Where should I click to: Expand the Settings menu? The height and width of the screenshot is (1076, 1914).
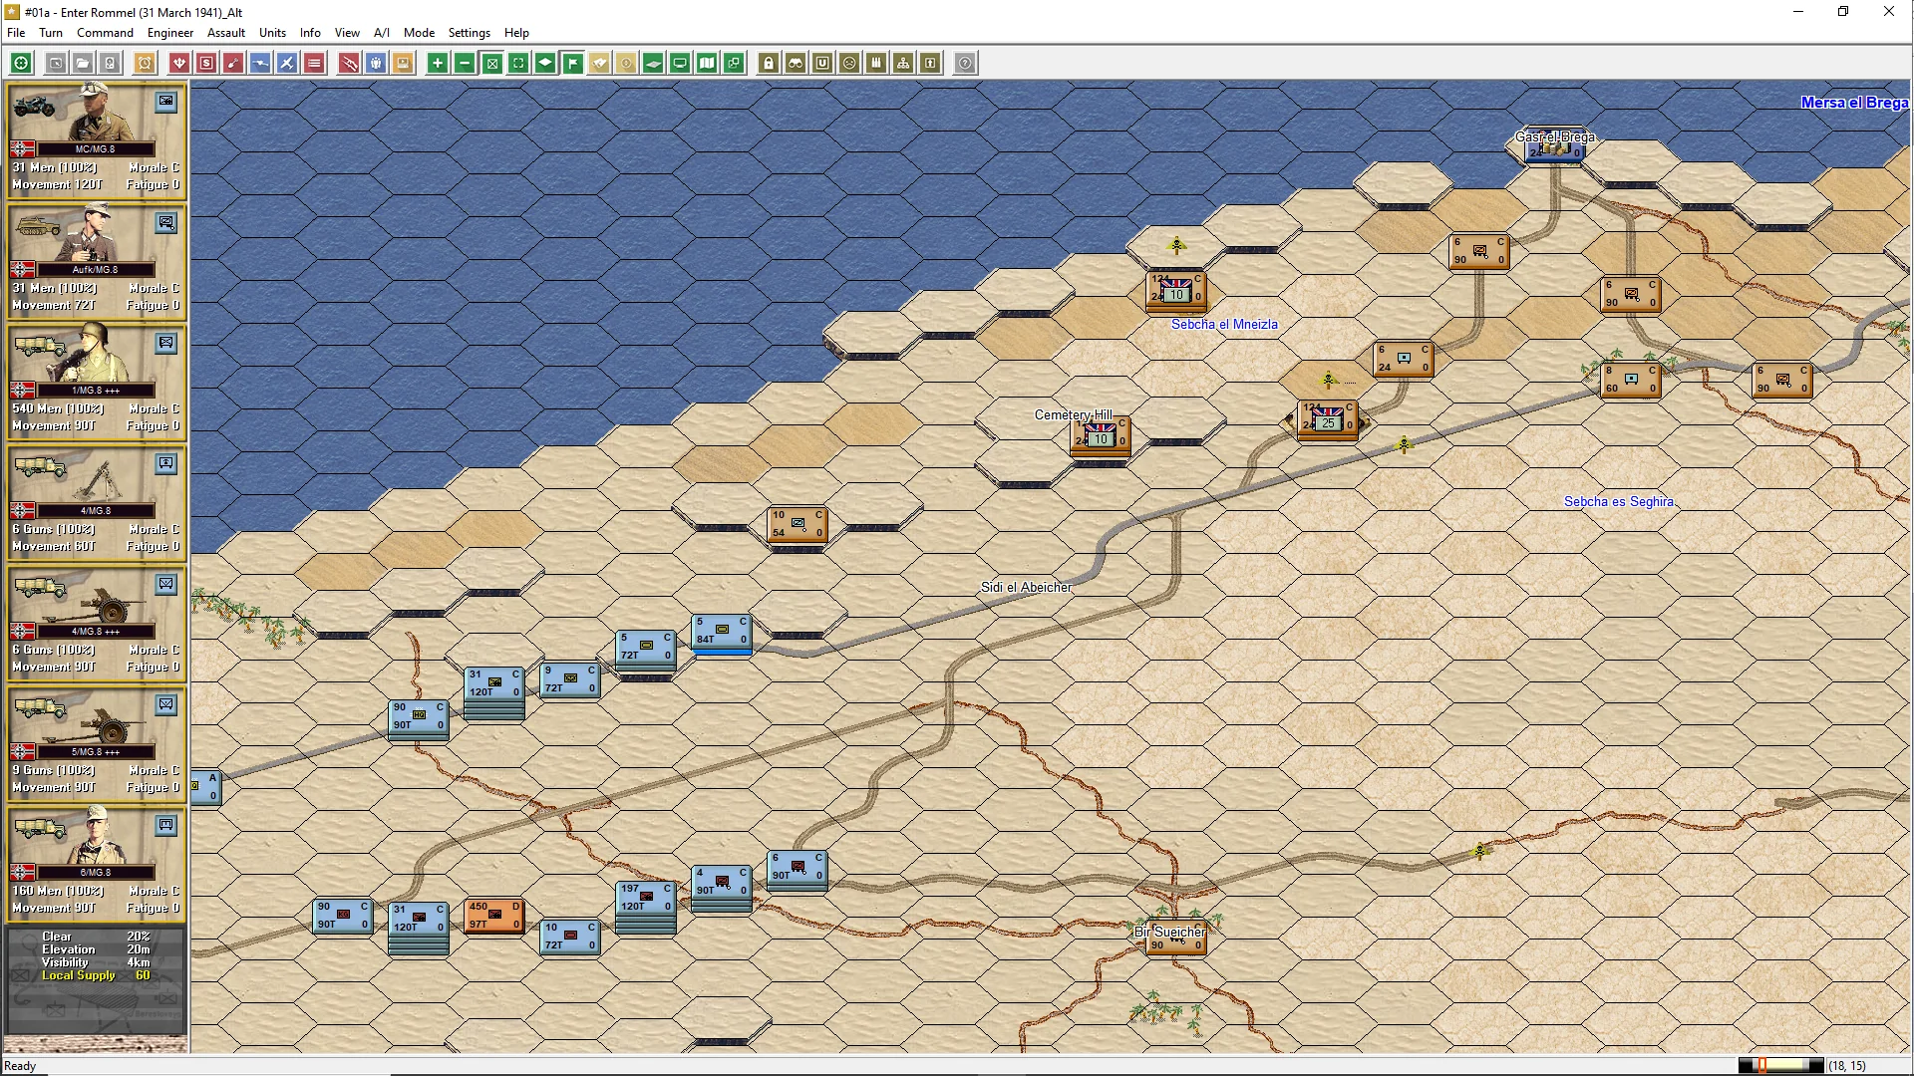point(469,33)
